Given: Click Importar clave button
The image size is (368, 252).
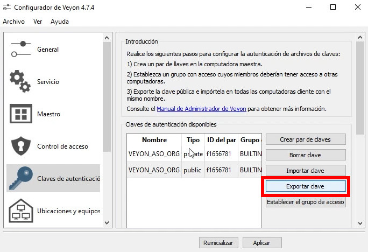Looking at the screenshot, I should click(x=305, y=171).
